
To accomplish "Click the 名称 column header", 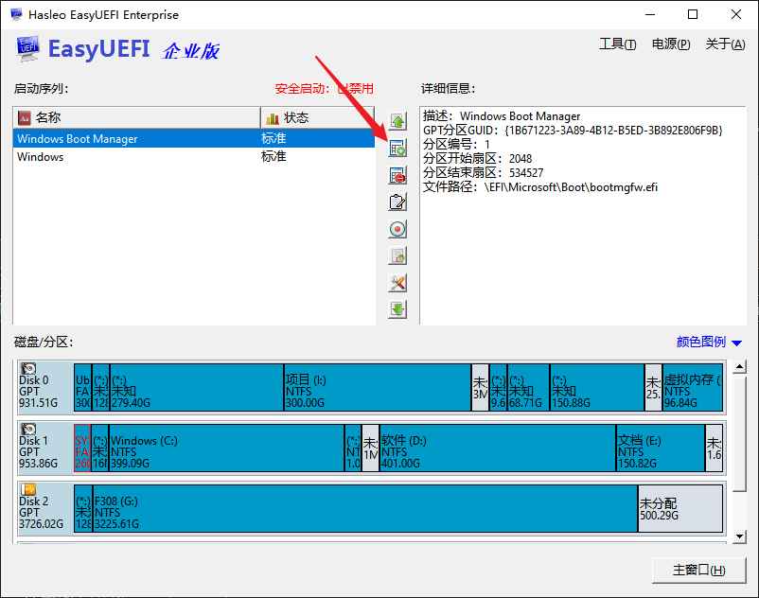I will [x=137, y=117].
